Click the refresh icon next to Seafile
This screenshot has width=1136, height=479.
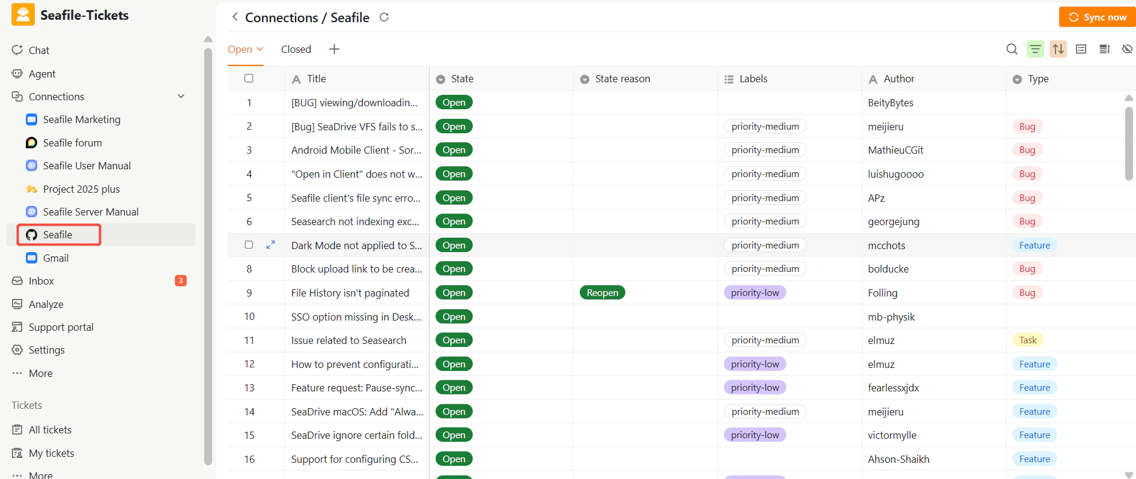click(384, 17)
